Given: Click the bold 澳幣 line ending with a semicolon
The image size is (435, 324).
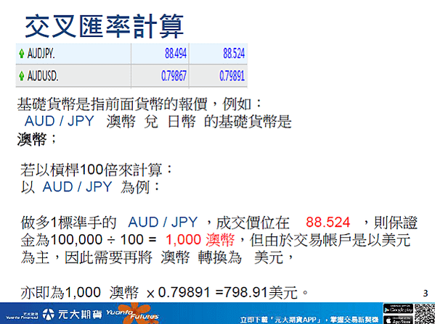Looking at the screenshot, I should click(x=37, y=138).
